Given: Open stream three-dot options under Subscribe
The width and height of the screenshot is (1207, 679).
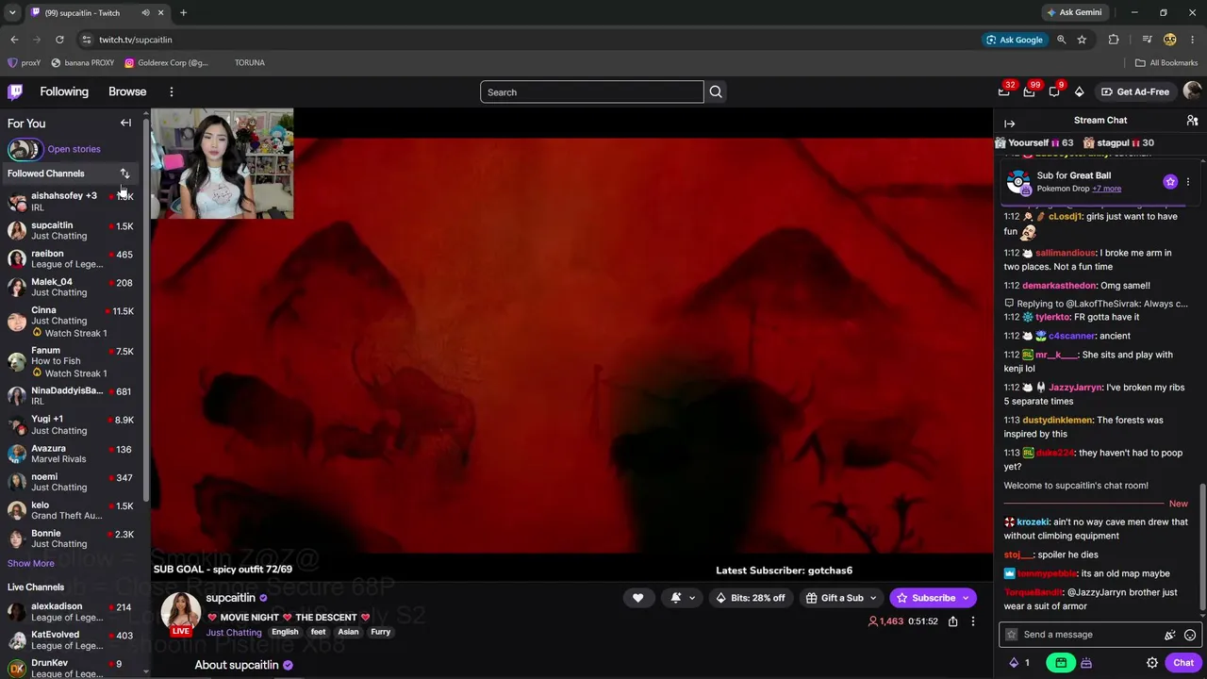Looking at the screenshot, I should [x=973, y=621].
